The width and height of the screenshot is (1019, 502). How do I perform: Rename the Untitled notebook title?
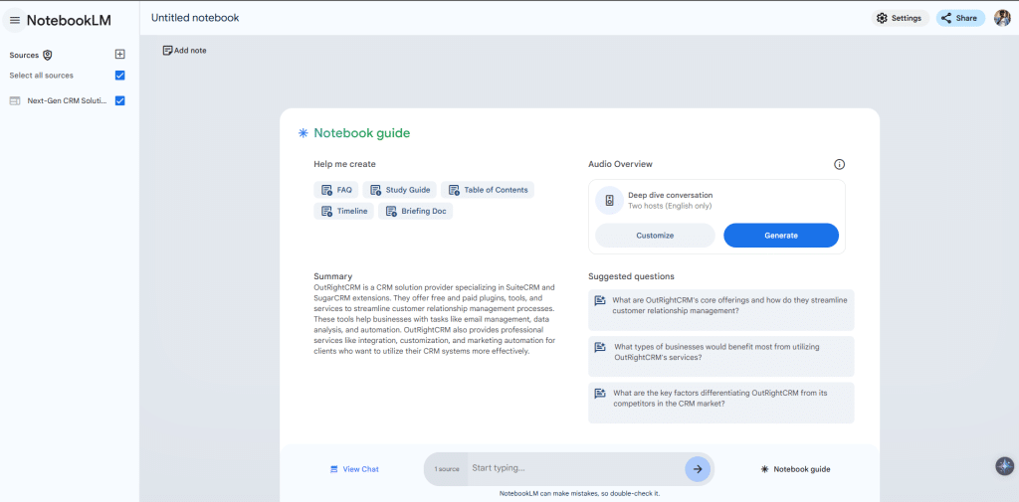click(x=195, y=18)
